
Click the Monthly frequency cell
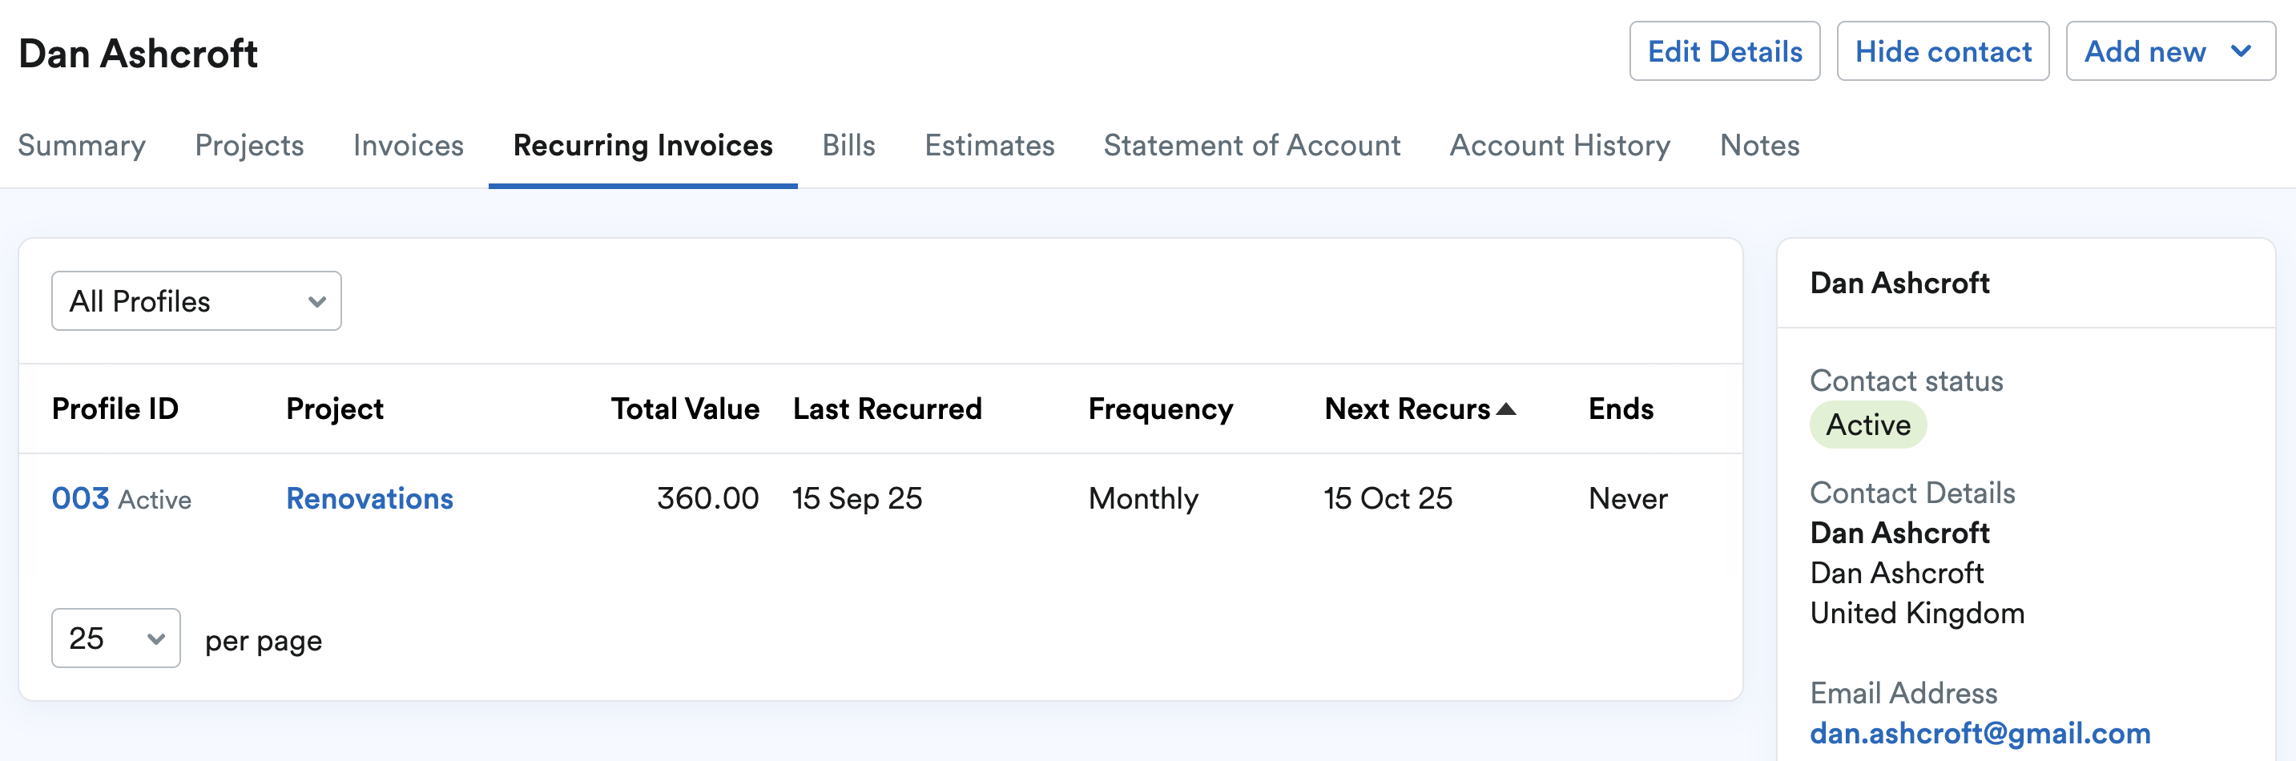1143,498
